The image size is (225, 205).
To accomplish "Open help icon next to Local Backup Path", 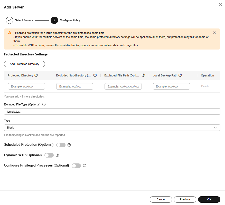I will (x=180, y=75).
